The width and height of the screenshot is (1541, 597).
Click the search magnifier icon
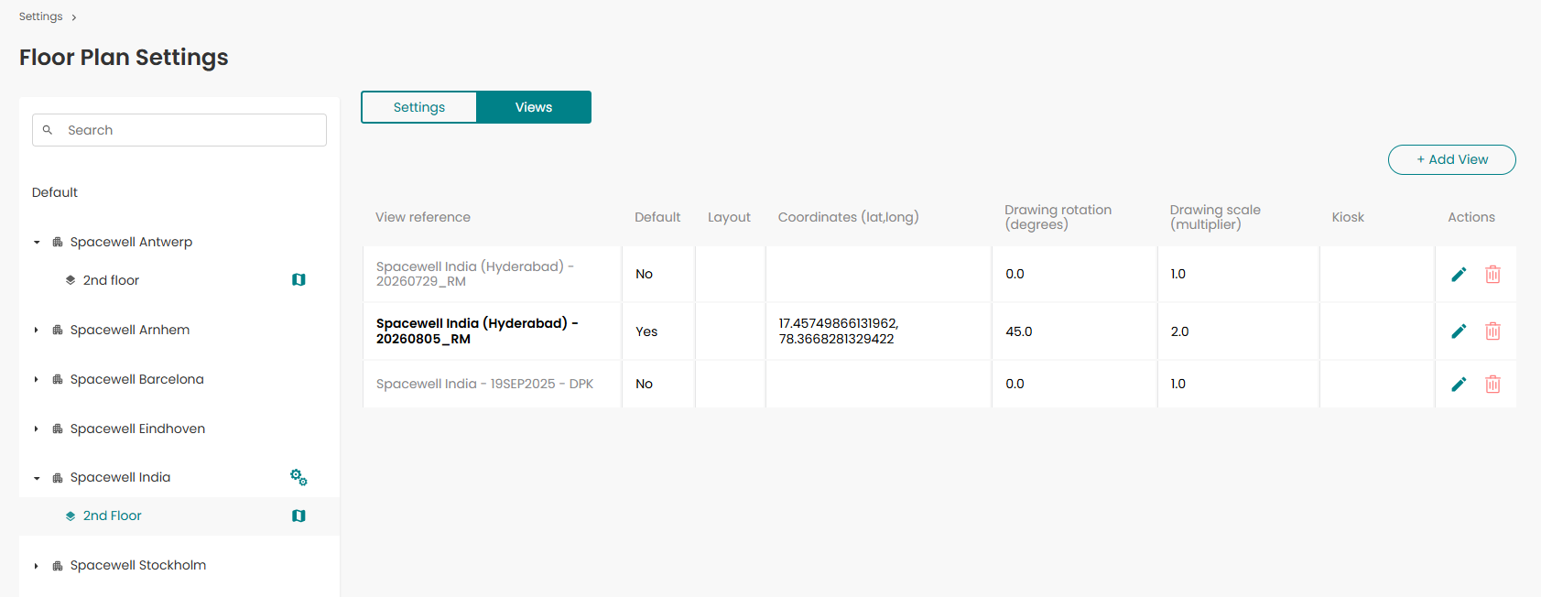(x=48, y=130)
